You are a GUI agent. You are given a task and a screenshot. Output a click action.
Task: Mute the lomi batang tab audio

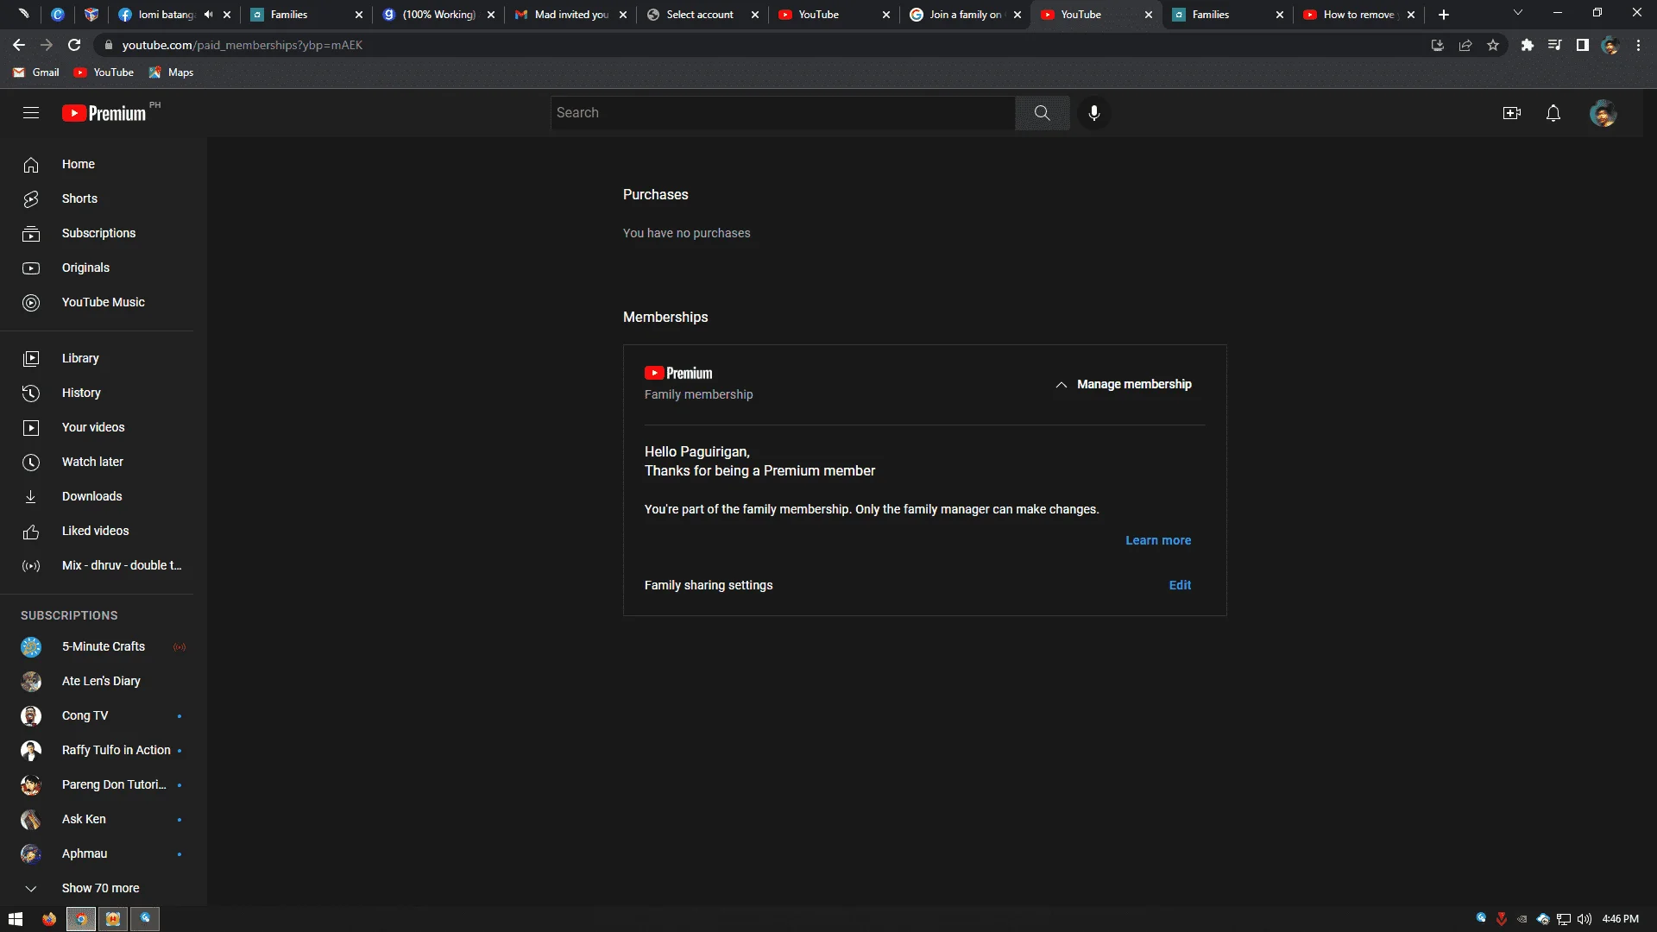[208, 15]
